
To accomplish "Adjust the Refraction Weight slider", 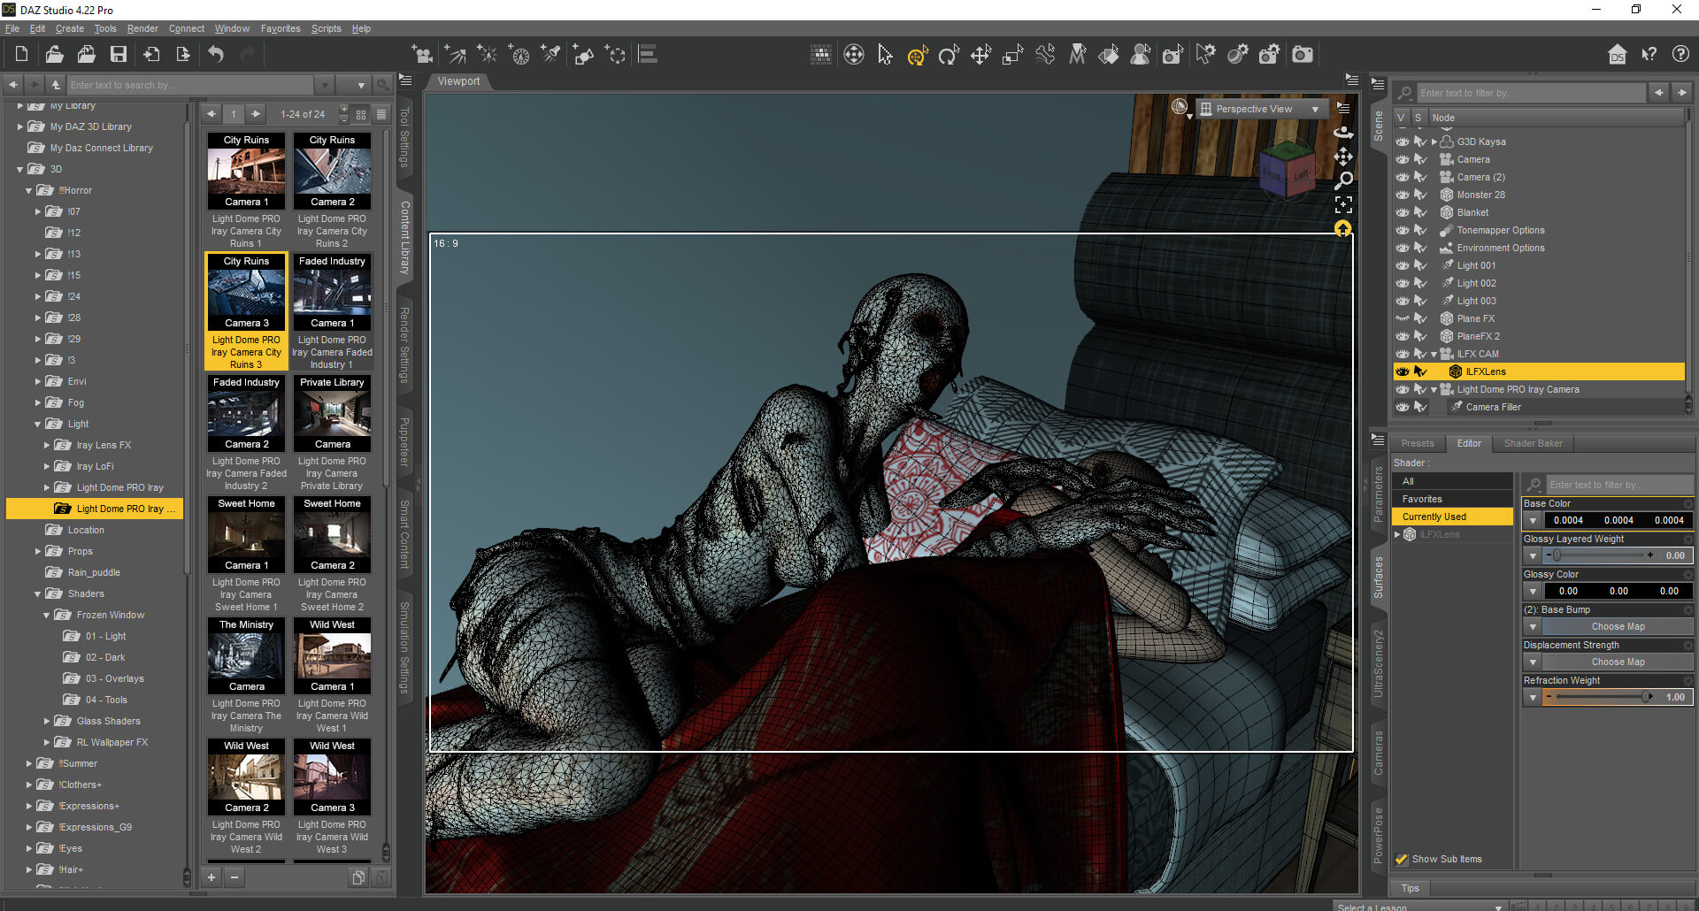I will [x=1602, y=697].
